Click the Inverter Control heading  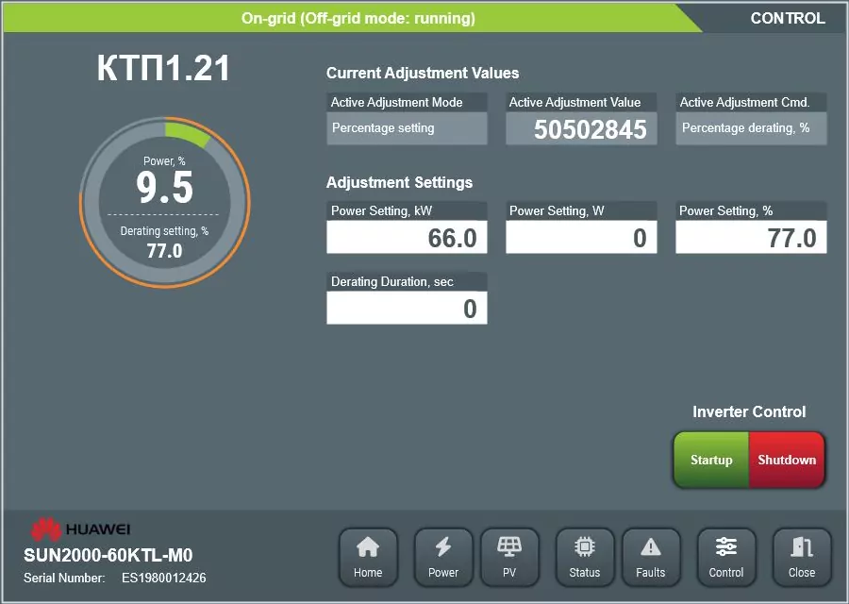[749, 411]
